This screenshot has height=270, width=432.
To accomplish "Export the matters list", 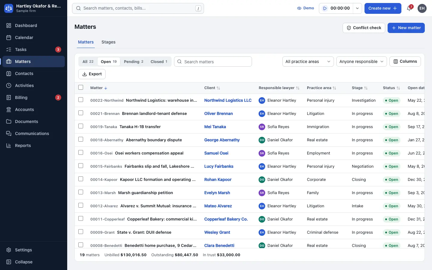I will pos(92,74).
